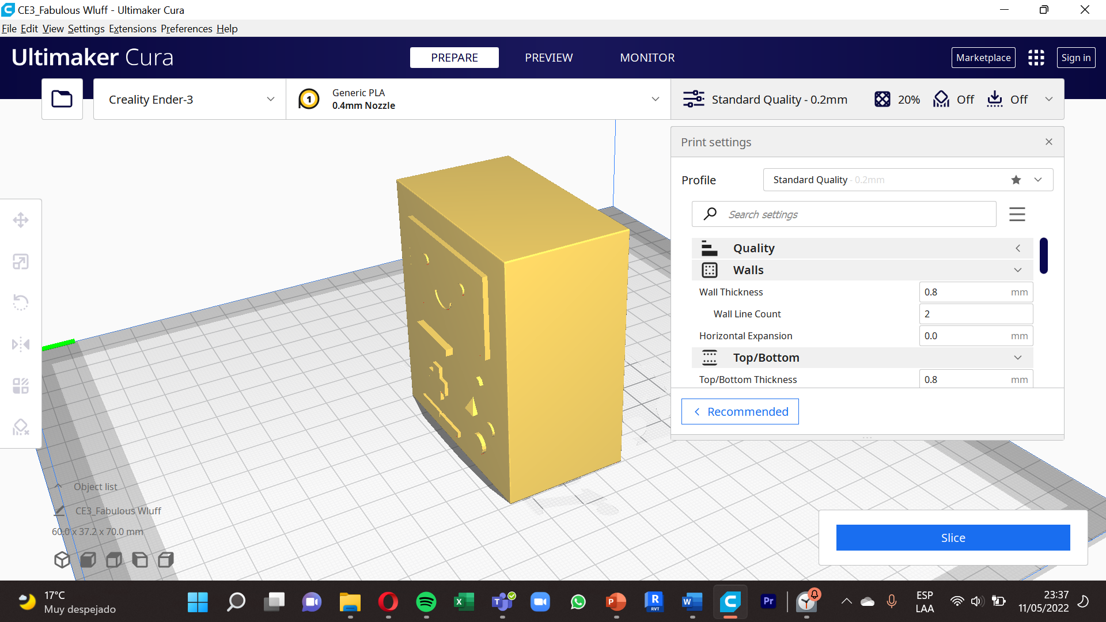Screen dimensions: 1106x622
Task: Click the Search settings field
Action: (844, 214)
